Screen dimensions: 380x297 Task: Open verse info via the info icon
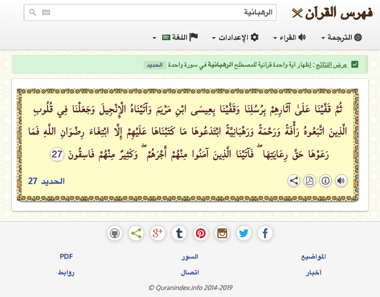[x=325, y=181]
